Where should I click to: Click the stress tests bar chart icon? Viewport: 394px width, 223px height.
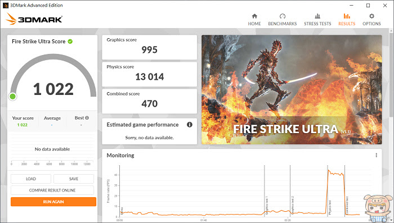coord(317,16)
